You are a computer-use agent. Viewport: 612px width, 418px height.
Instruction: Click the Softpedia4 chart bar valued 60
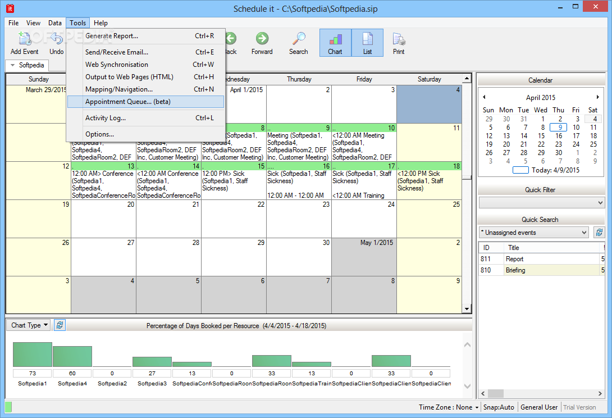pyautogui.click(x=72, y=356)
